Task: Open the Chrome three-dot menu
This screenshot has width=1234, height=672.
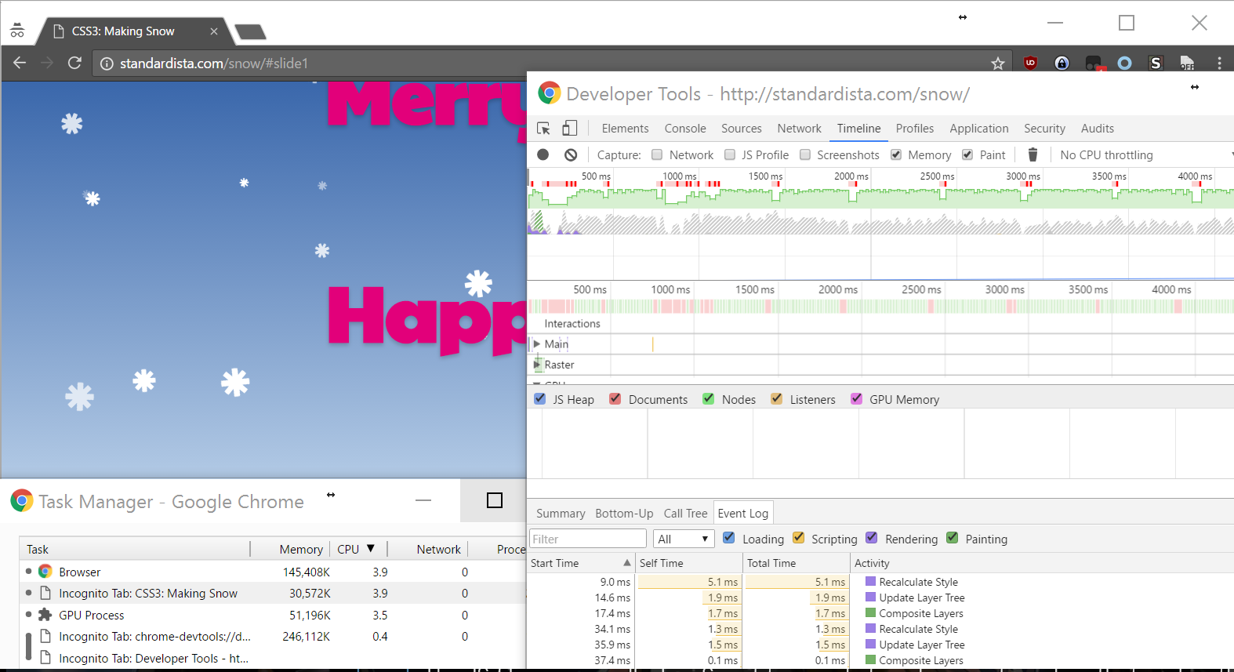Action: [1219, 63]
